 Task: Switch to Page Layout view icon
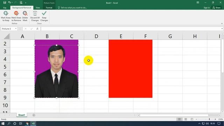point(186,119)
